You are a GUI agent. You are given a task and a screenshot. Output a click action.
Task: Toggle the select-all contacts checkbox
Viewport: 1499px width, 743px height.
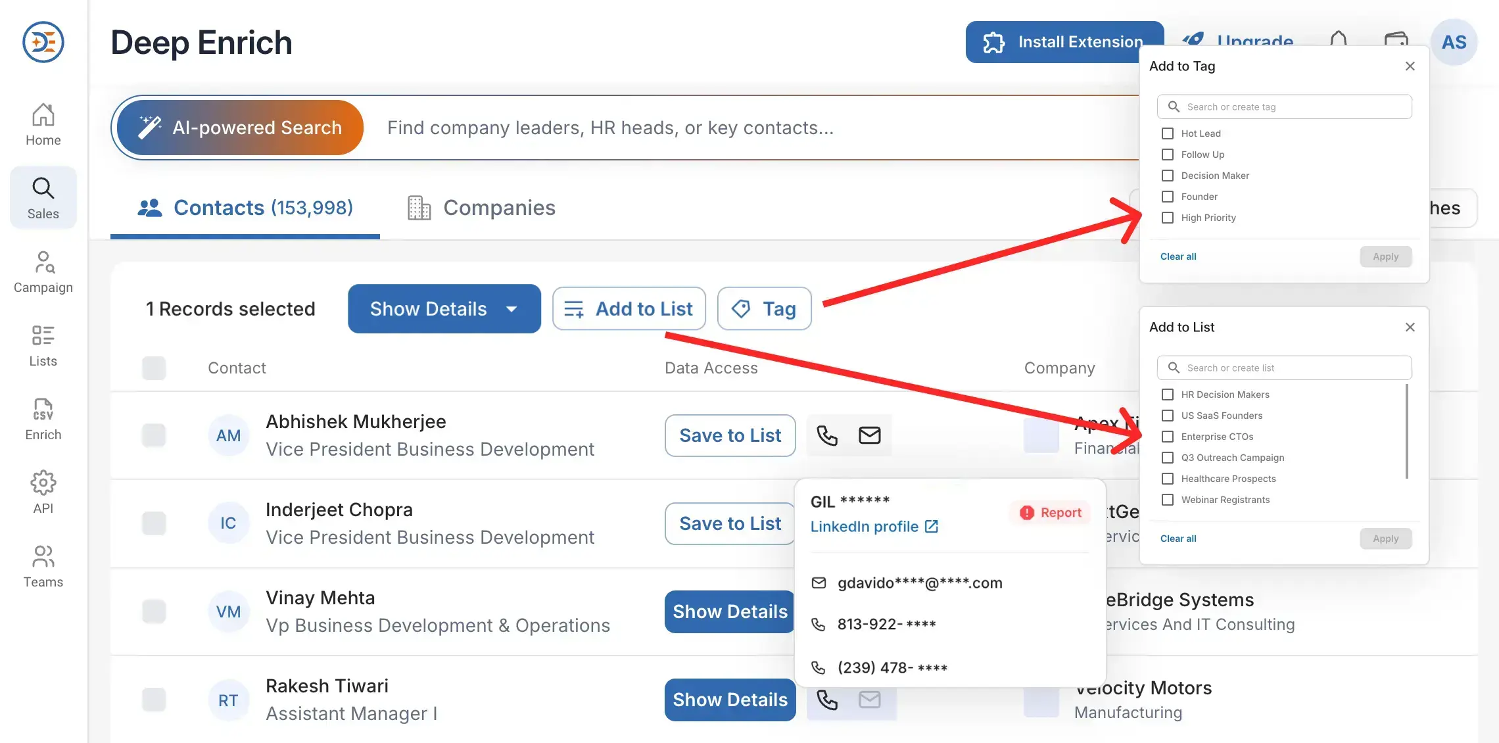[154, 368]
